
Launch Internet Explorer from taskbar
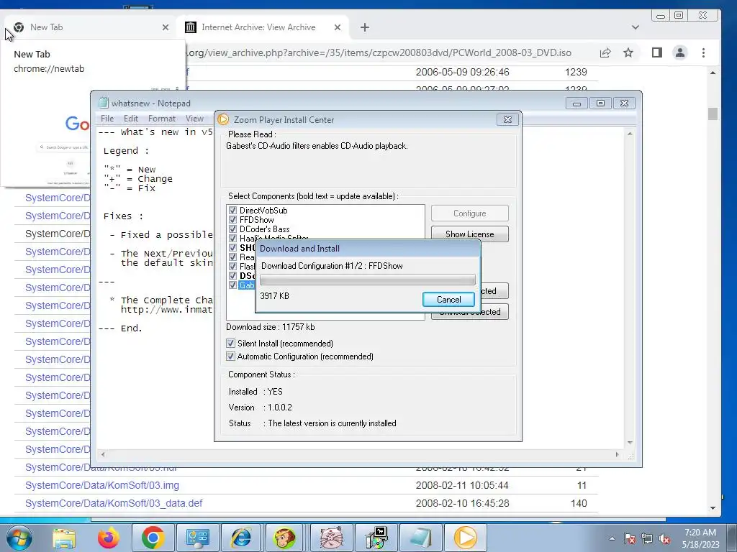click(241, 538)
